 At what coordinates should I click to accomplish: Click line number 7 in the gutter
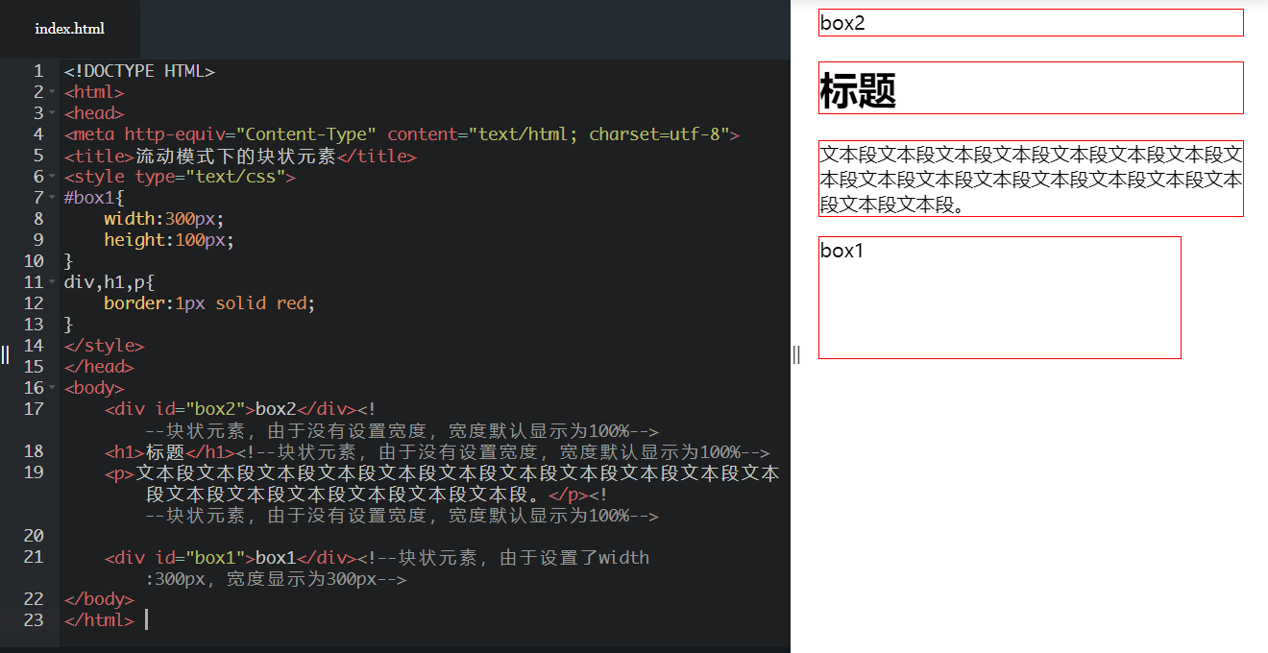38,197
